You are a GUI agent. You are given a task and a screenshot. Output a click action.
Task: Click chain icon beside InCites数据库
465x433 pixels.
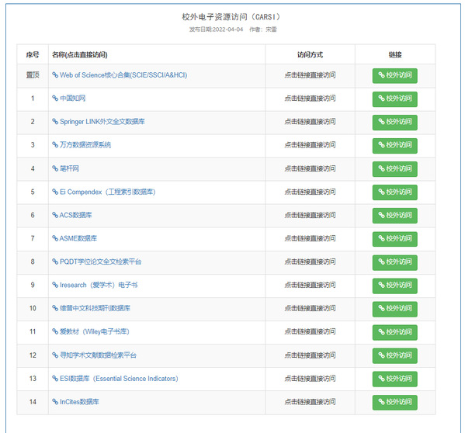click(x=55, y=402)
